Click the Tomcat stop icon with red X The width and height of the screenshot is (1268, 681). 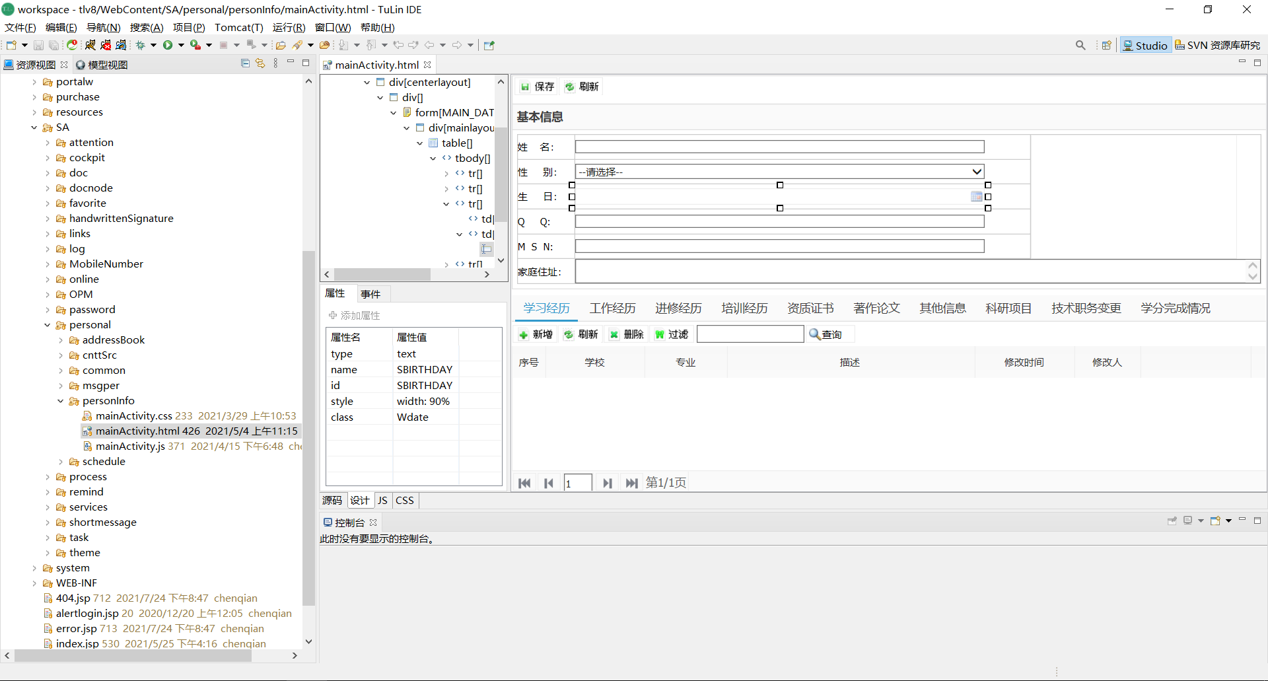(106, 45)
